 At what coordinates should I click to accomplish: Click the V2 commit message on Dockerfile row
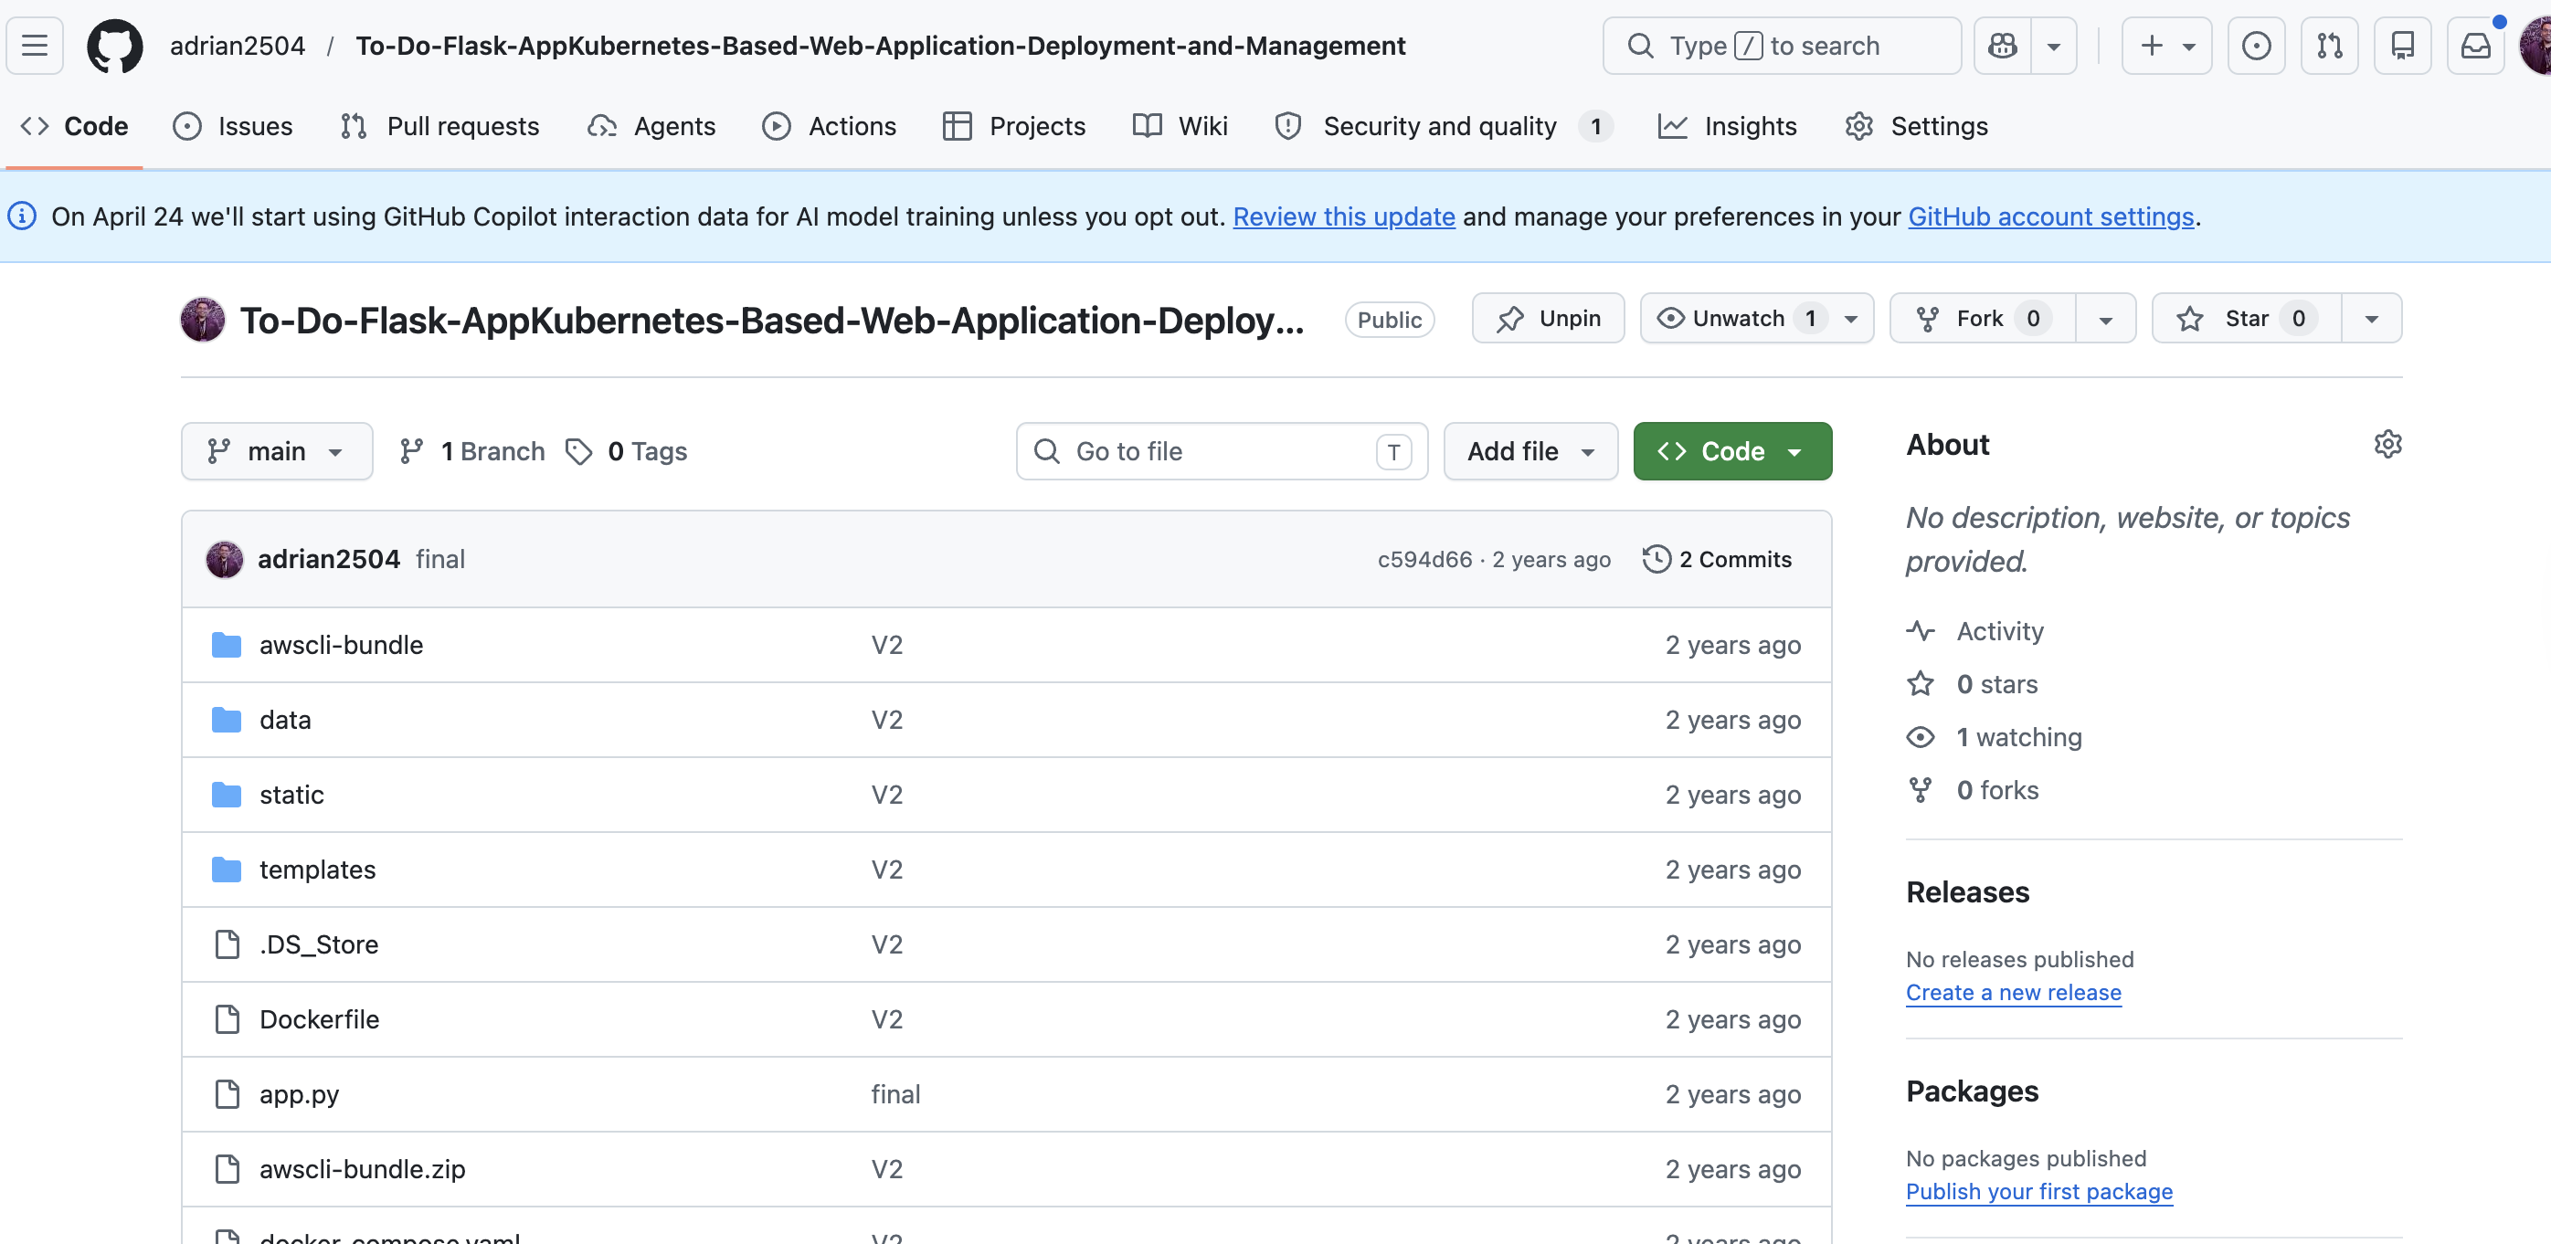(x=886, y=1019)
